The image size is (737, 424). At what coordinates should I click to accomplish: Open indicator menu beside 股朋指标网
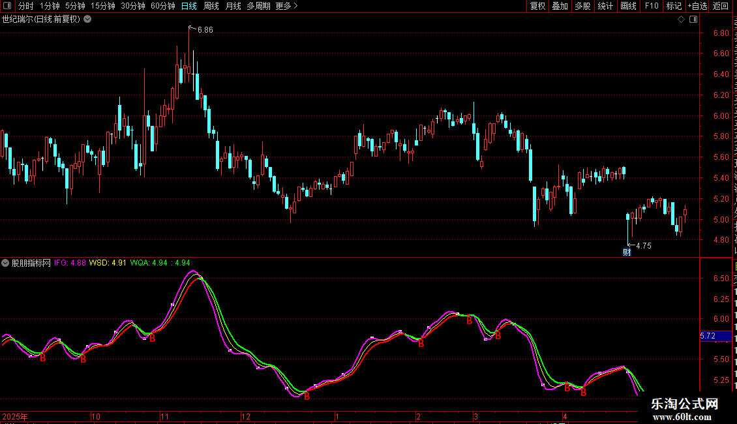pyautogui.click(x=5, y=264)
